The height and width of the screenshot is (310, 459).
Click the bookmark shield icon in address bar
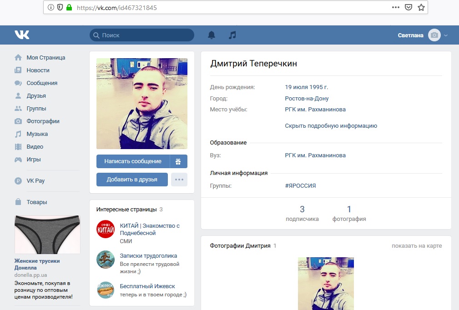[409, 7]
